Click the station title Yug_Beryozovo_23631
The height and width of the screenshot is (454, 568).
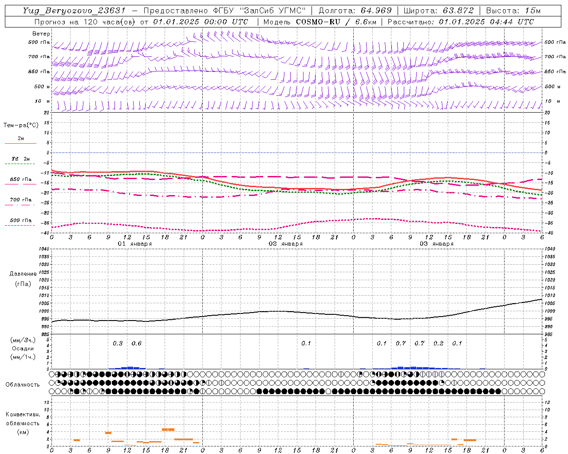click(74, 11)
